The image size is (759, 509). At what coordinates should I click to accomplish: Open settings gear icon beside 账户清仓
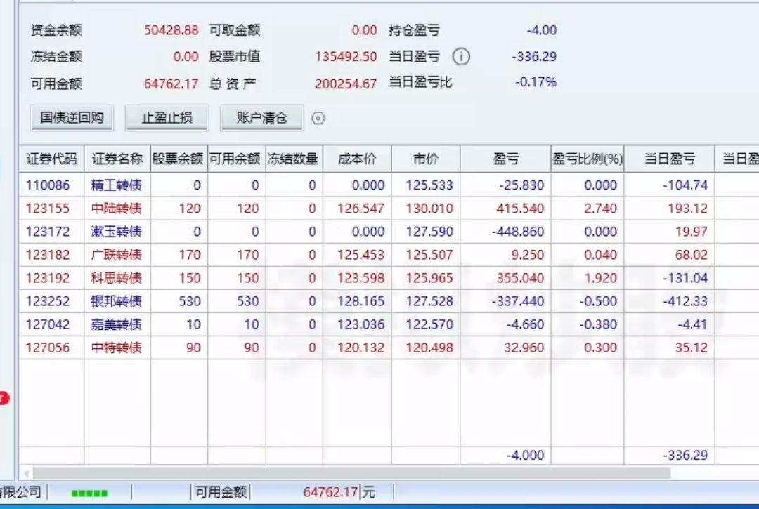pyautogui.click(x=318, y=118)
